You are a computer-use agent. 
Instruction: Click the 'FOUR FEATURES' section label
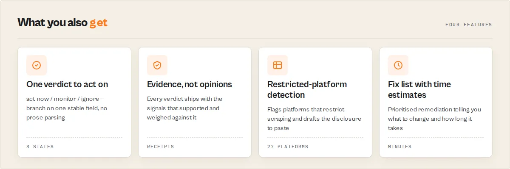[x=469, y=25]
